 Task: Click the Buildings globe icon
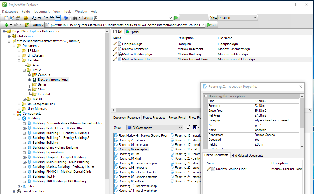coord(24,118)
